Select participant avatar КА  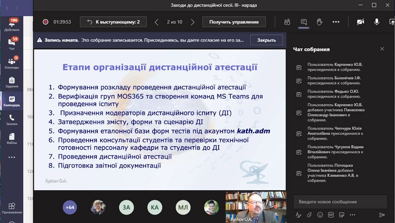tap(155, 208)
